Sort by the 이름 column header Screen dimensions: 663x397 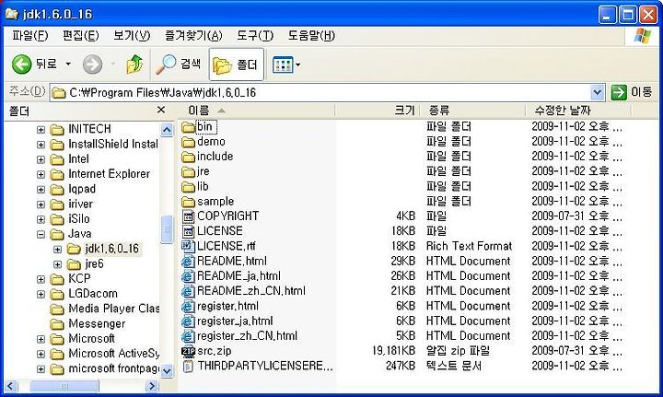[x=255, y=111]
